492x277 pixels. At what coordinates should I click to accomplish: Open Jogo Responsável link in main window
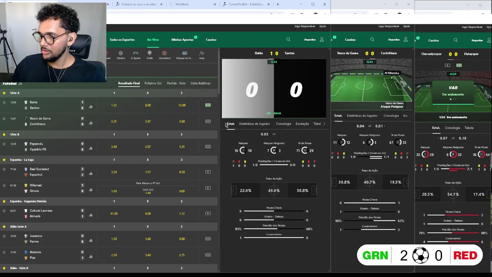[x=304, y=26]
